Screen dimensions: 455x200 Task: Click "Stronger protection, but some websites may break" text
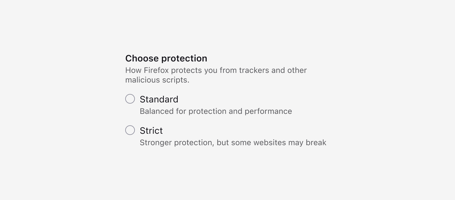(233, 142)
